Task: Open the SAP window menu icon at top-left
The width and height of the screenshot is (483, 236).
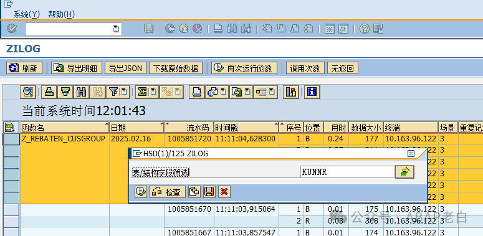Action: point(9,4)
